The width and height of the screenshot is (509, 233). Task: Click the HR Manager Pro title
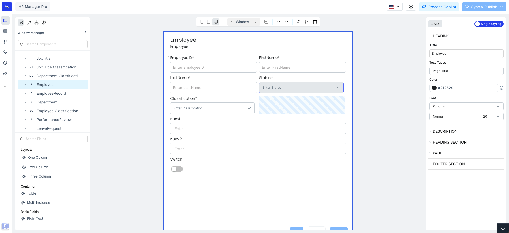[33, 7]
